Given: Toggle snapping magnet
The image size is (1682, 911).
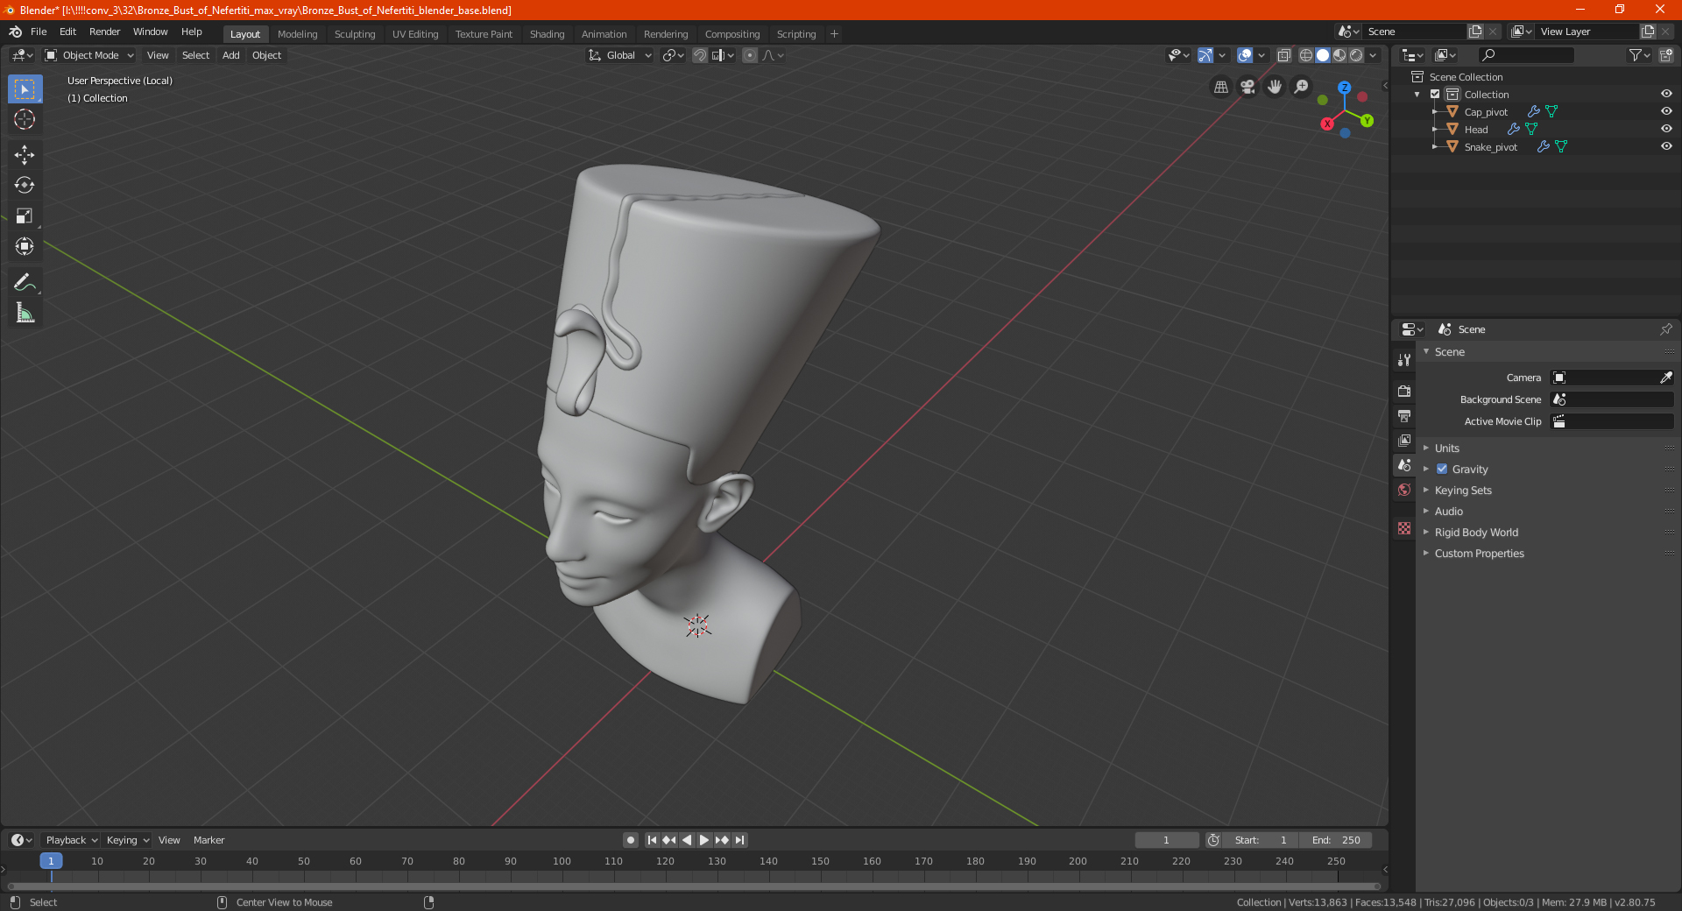Looking at the screenshot, I should pos(700,55).
